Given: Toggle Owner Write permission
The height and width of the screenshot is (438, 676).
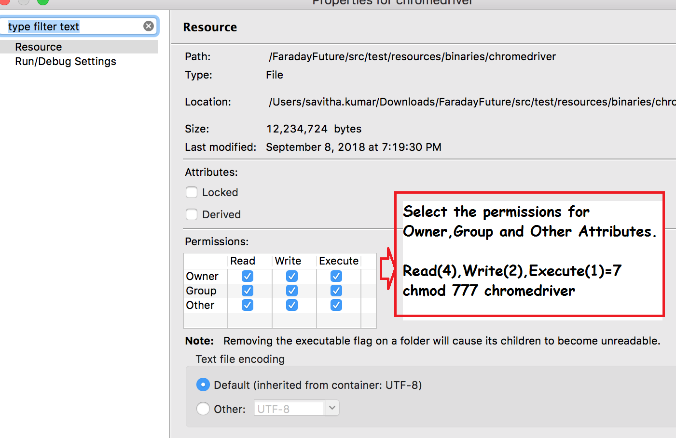Looking at the screenshot, I should tap(292, 276).
